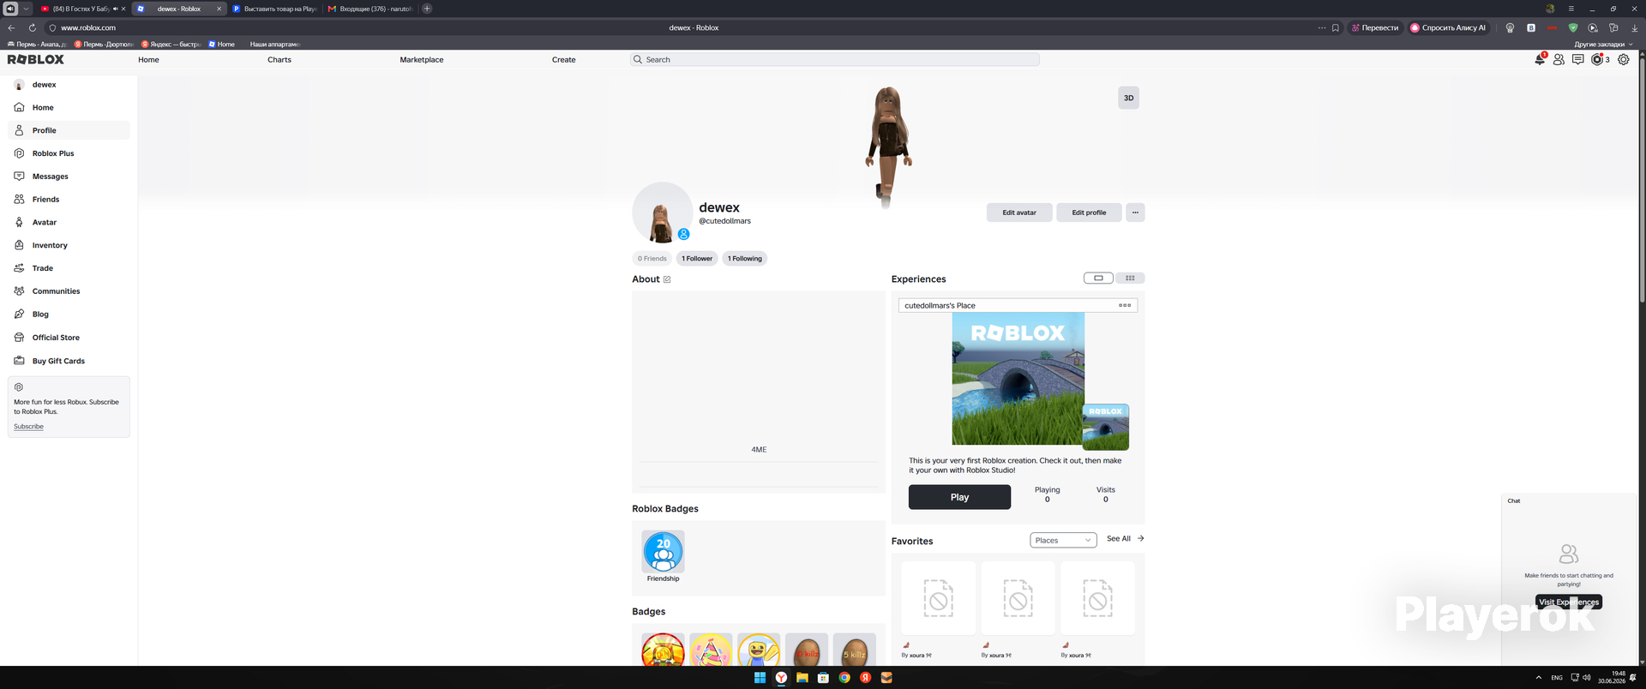Open Marketplace in the top navigation

(422, 59)
